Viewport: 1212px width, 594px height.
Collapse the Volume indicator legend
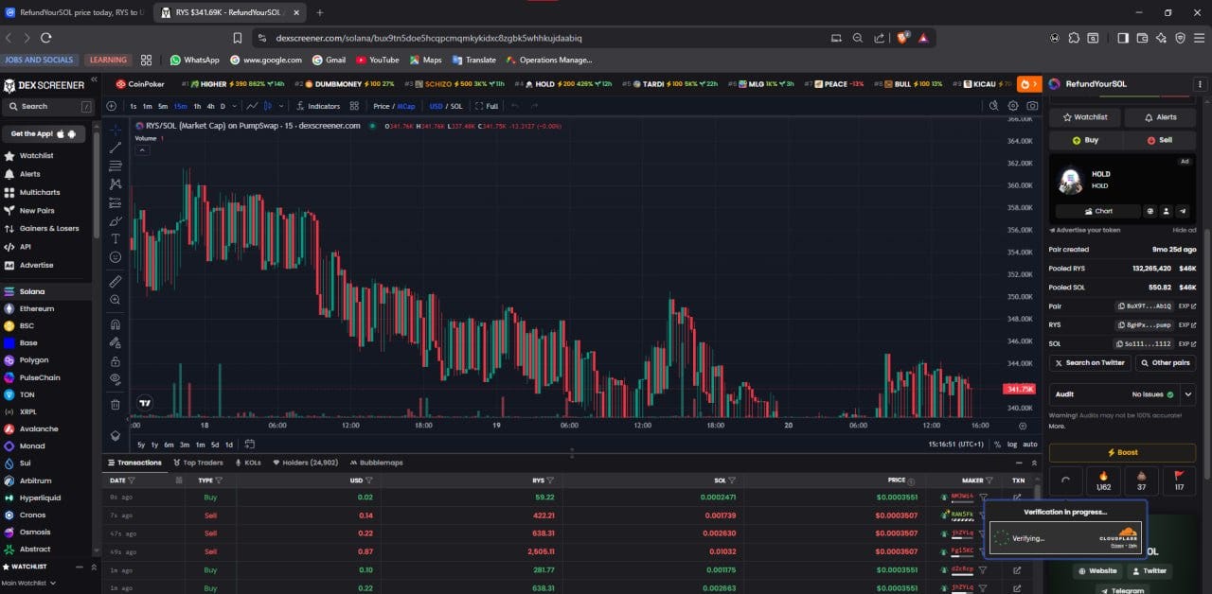142,149
